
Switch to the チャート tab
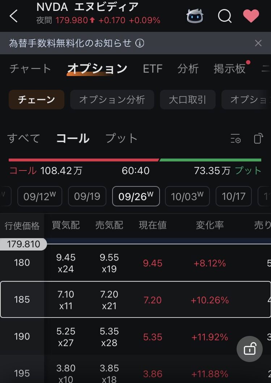click(30, 69)
